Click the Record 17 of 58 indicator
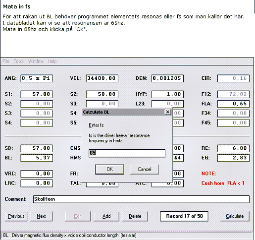 [x=184, y=216]
